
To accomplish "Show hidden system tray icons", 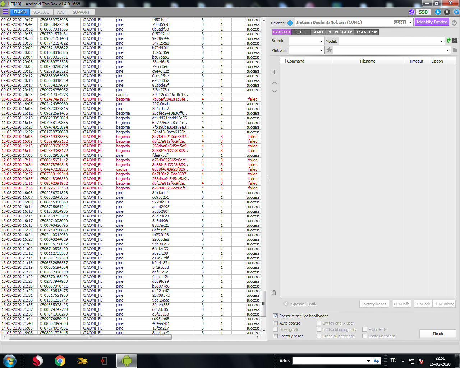I will (x=403, y=361).
